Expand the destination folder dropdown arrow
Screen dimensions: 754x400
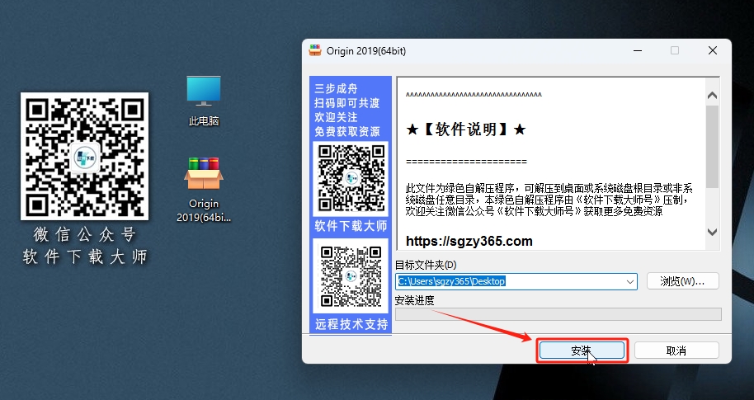[630, 282]
